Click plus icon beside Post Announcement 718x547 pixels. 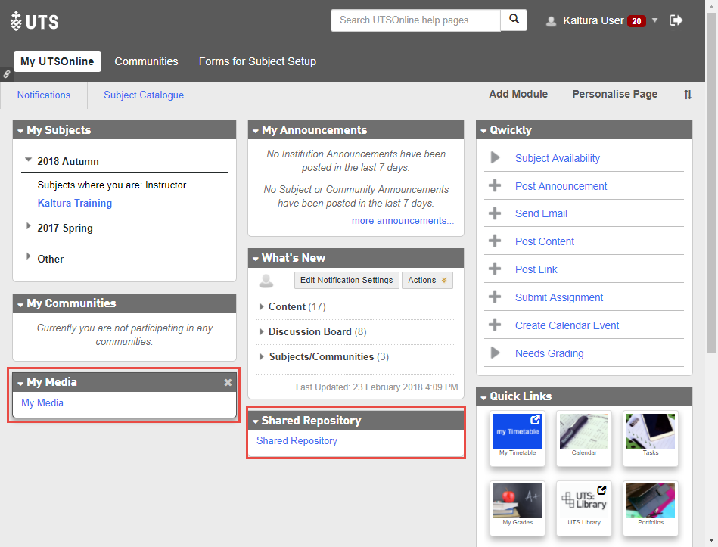point(495,186)
